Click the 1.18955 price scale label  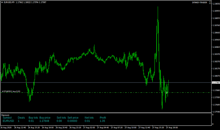(x=216, y=11)
